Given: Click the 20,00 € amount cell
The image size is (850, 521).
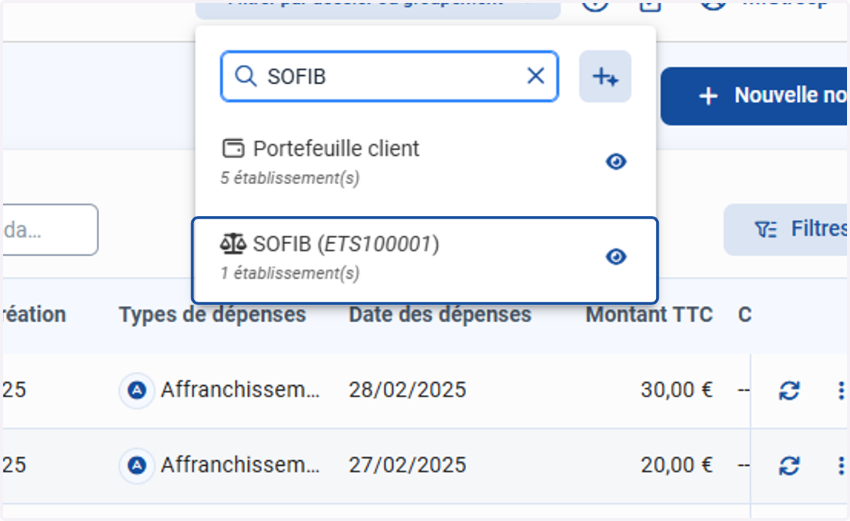Looking at the screenshot, I should [x=676, y=465].
